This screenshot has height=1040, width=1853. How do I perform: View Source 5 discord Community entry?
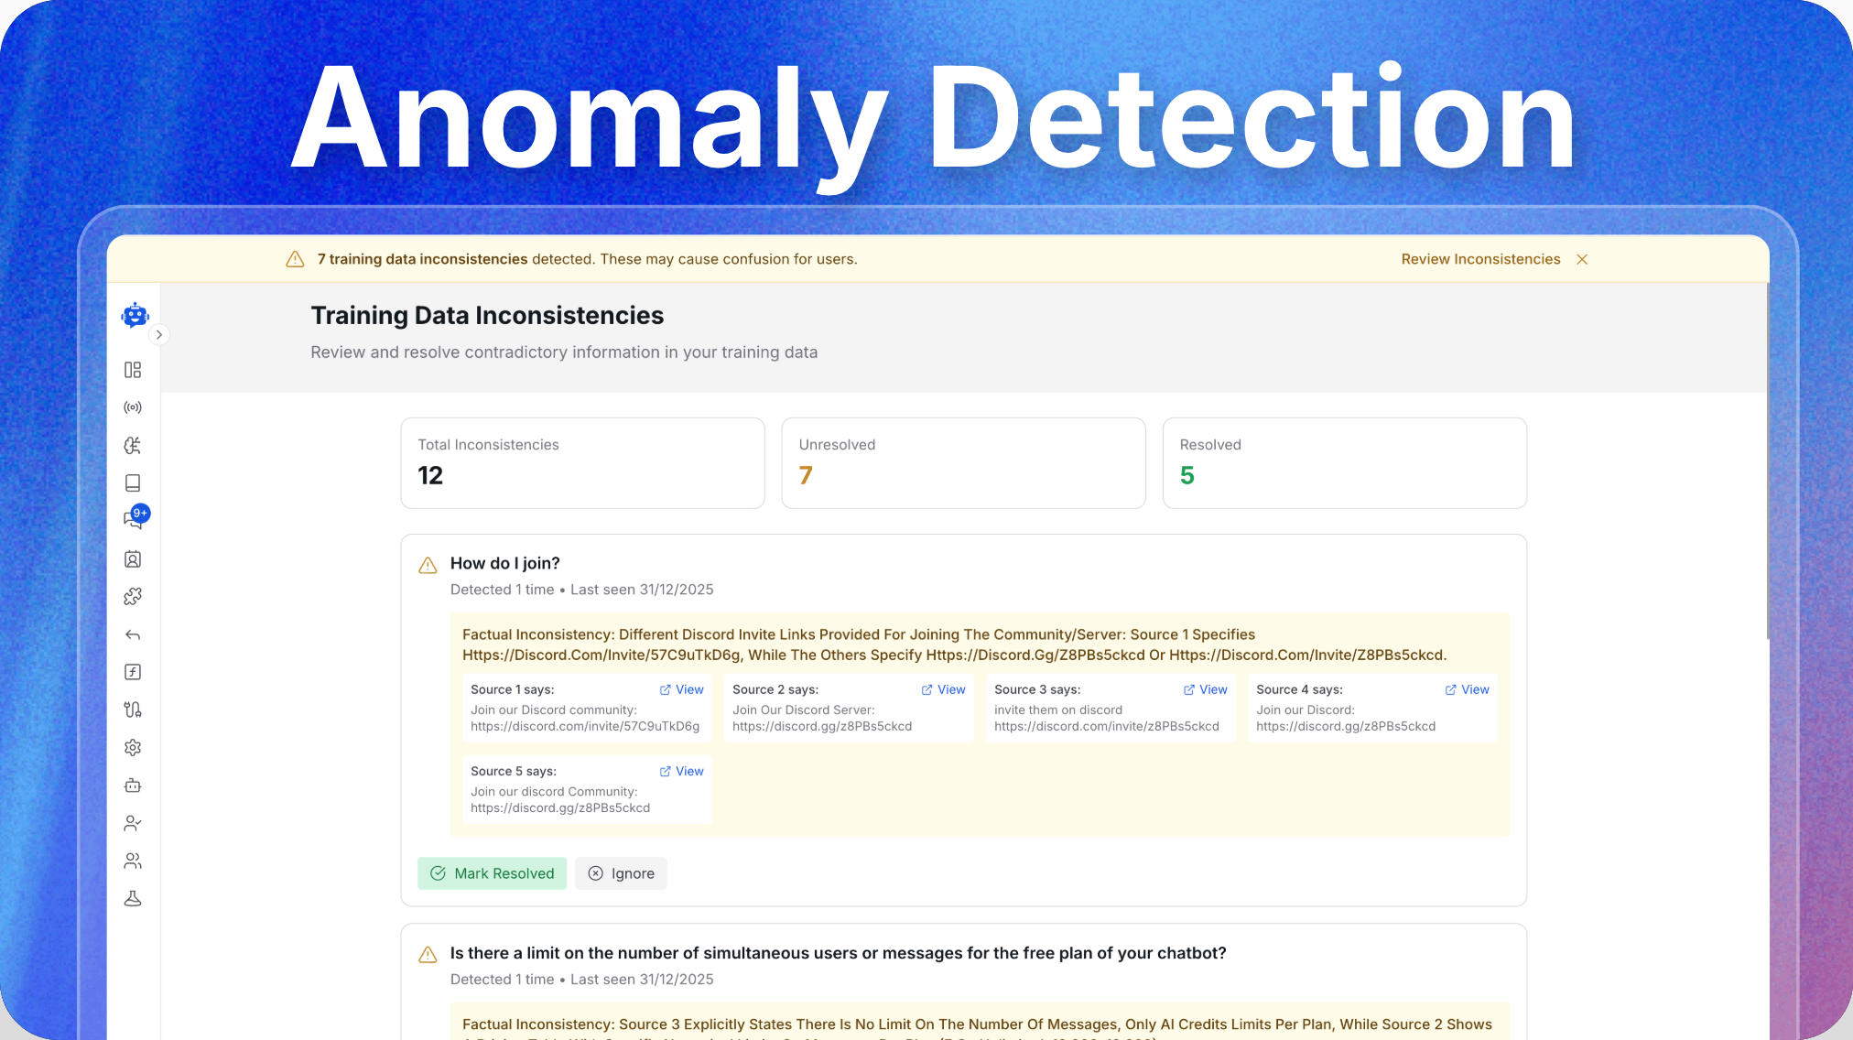(x=681, y=772)
